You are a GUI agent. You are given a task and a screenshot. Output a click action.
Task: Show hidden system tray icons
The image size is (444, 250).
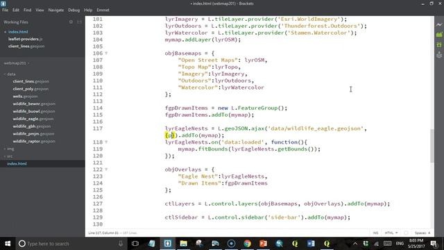[x=355, y=244]
